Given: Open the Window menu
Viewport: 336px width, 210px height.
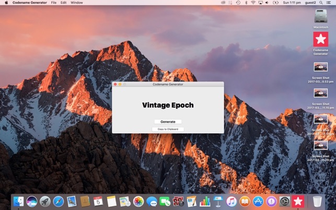Looking at the screenshot, I should [x=76, y=3].
